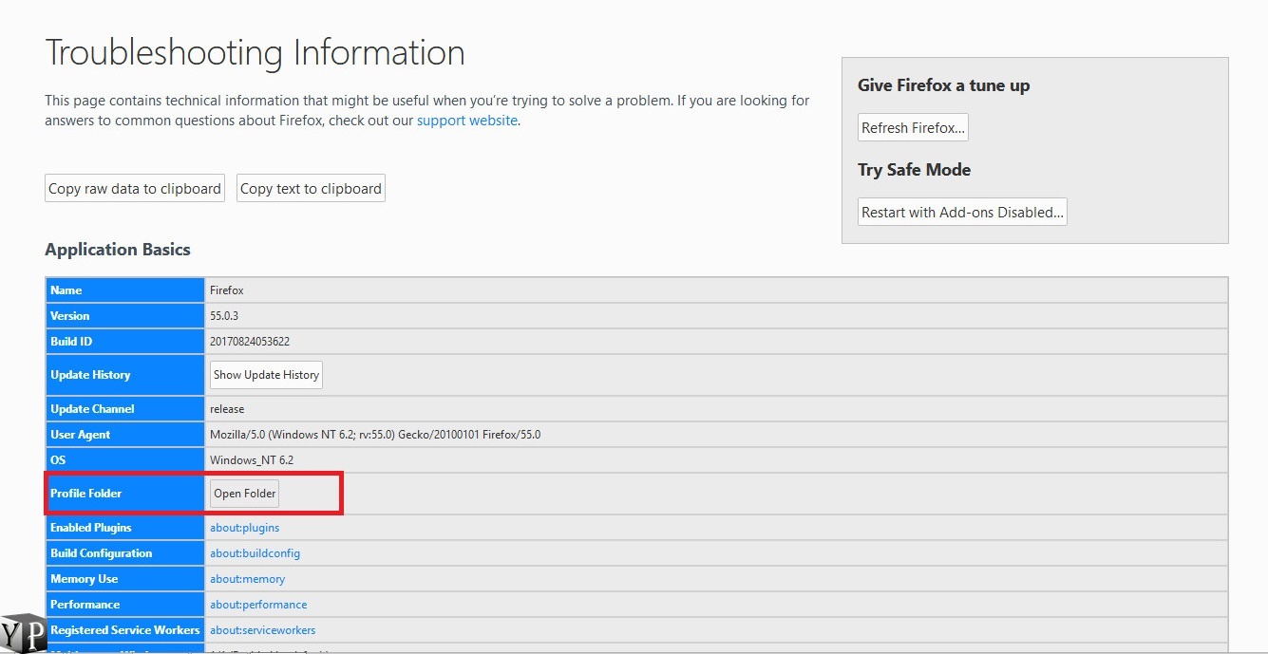The height and width of the screenshot is (654, 1268).
Task: Open the about:serviceworkers link
Action: click(263, 629)
